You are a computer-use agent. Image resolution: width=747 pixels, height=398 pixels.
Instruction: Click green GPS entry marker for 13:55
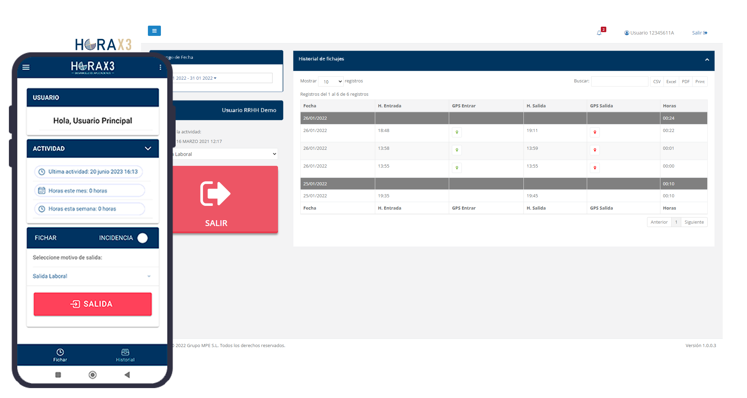(x=457, y=168)
